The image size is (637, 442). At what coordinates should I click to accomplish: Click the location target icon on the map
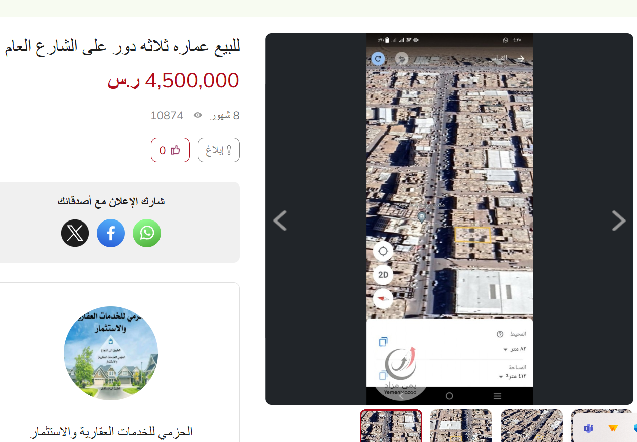(x=383, y=251)
